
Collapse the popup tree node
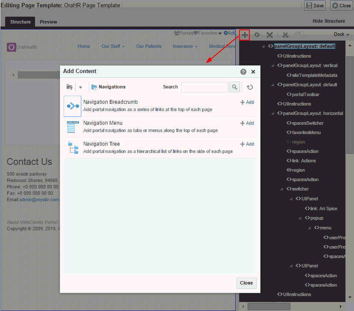click(x=300, y=218)
